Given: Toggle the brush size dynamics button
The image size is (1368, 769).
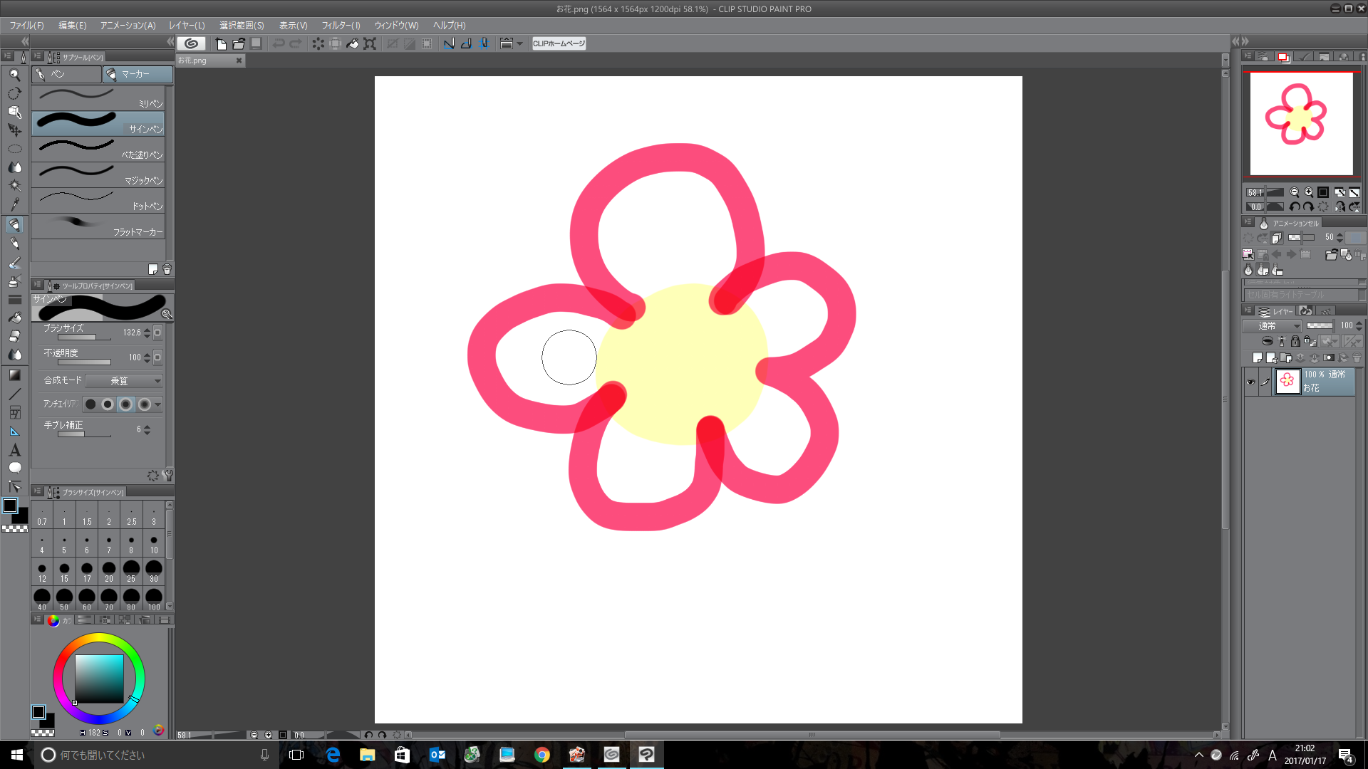Looking at the screenshot, I should [158, 333].
